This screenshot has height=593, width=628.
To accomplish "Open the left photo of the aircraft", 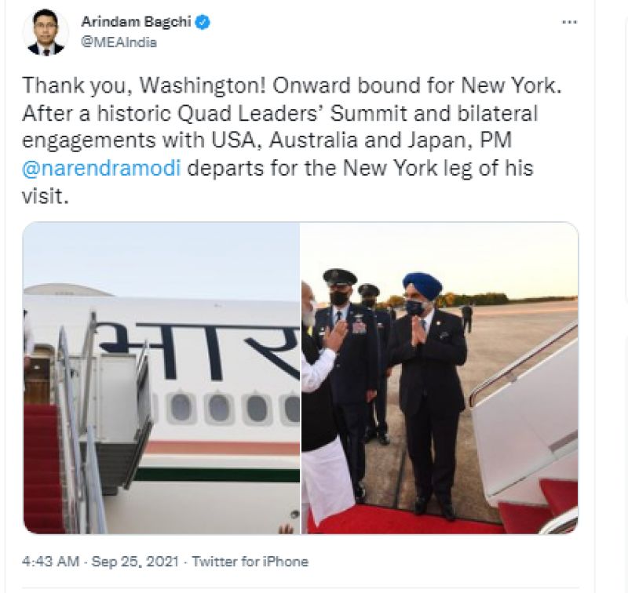I will (162, 378).
